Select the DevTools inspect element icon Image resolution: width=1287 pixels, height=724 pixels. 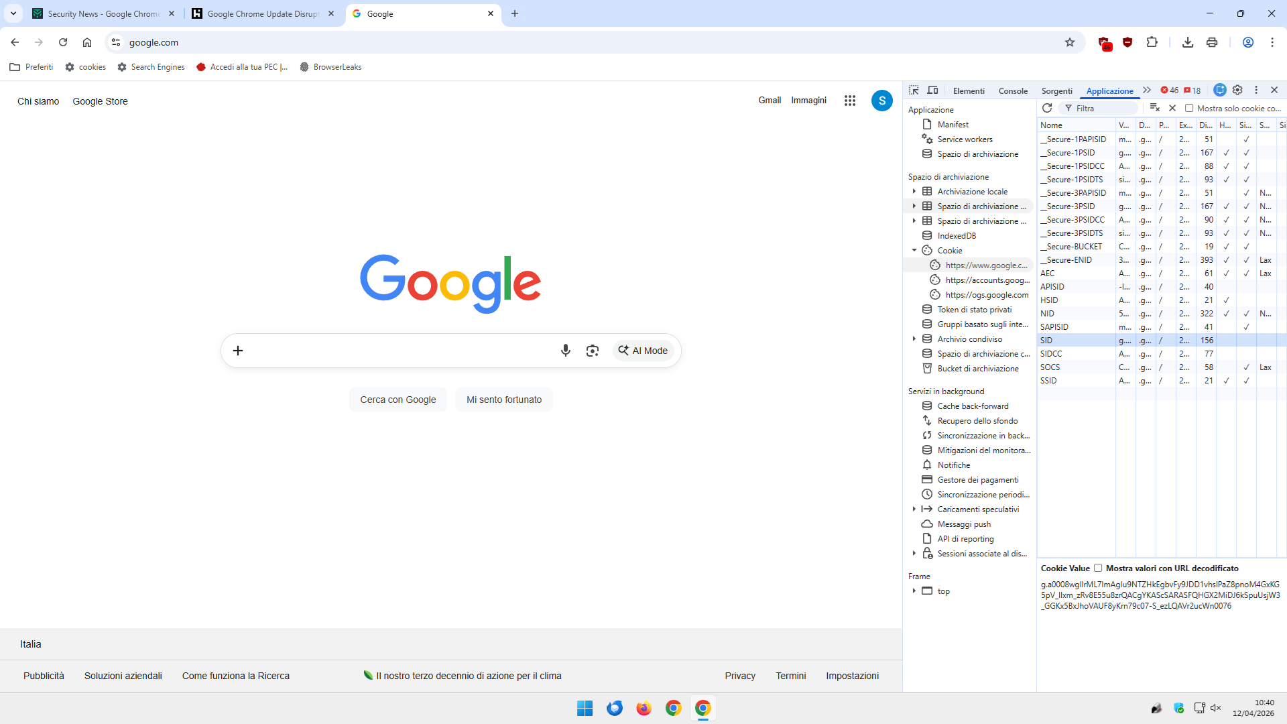[914, 90]
